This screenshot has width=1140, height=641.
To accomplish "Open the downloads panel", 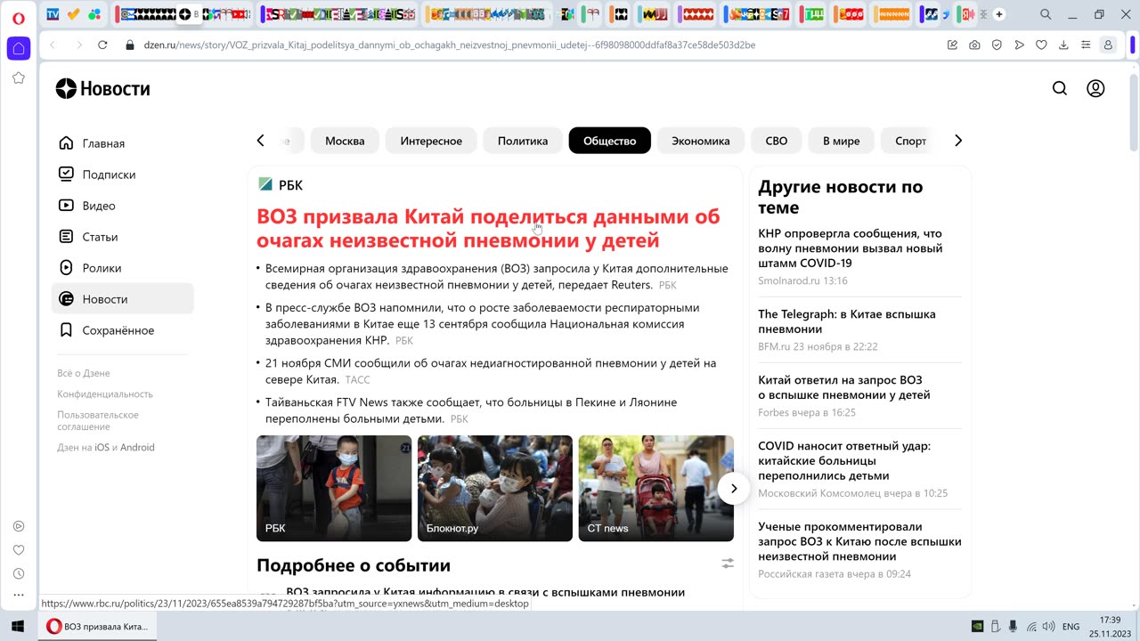I will (x=1063, y=45).
